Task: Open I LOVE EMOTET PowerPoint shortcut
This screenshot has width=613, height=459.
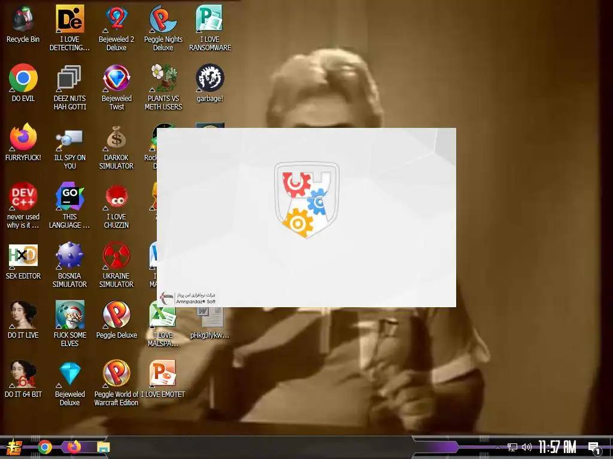Action: [163, 374]
